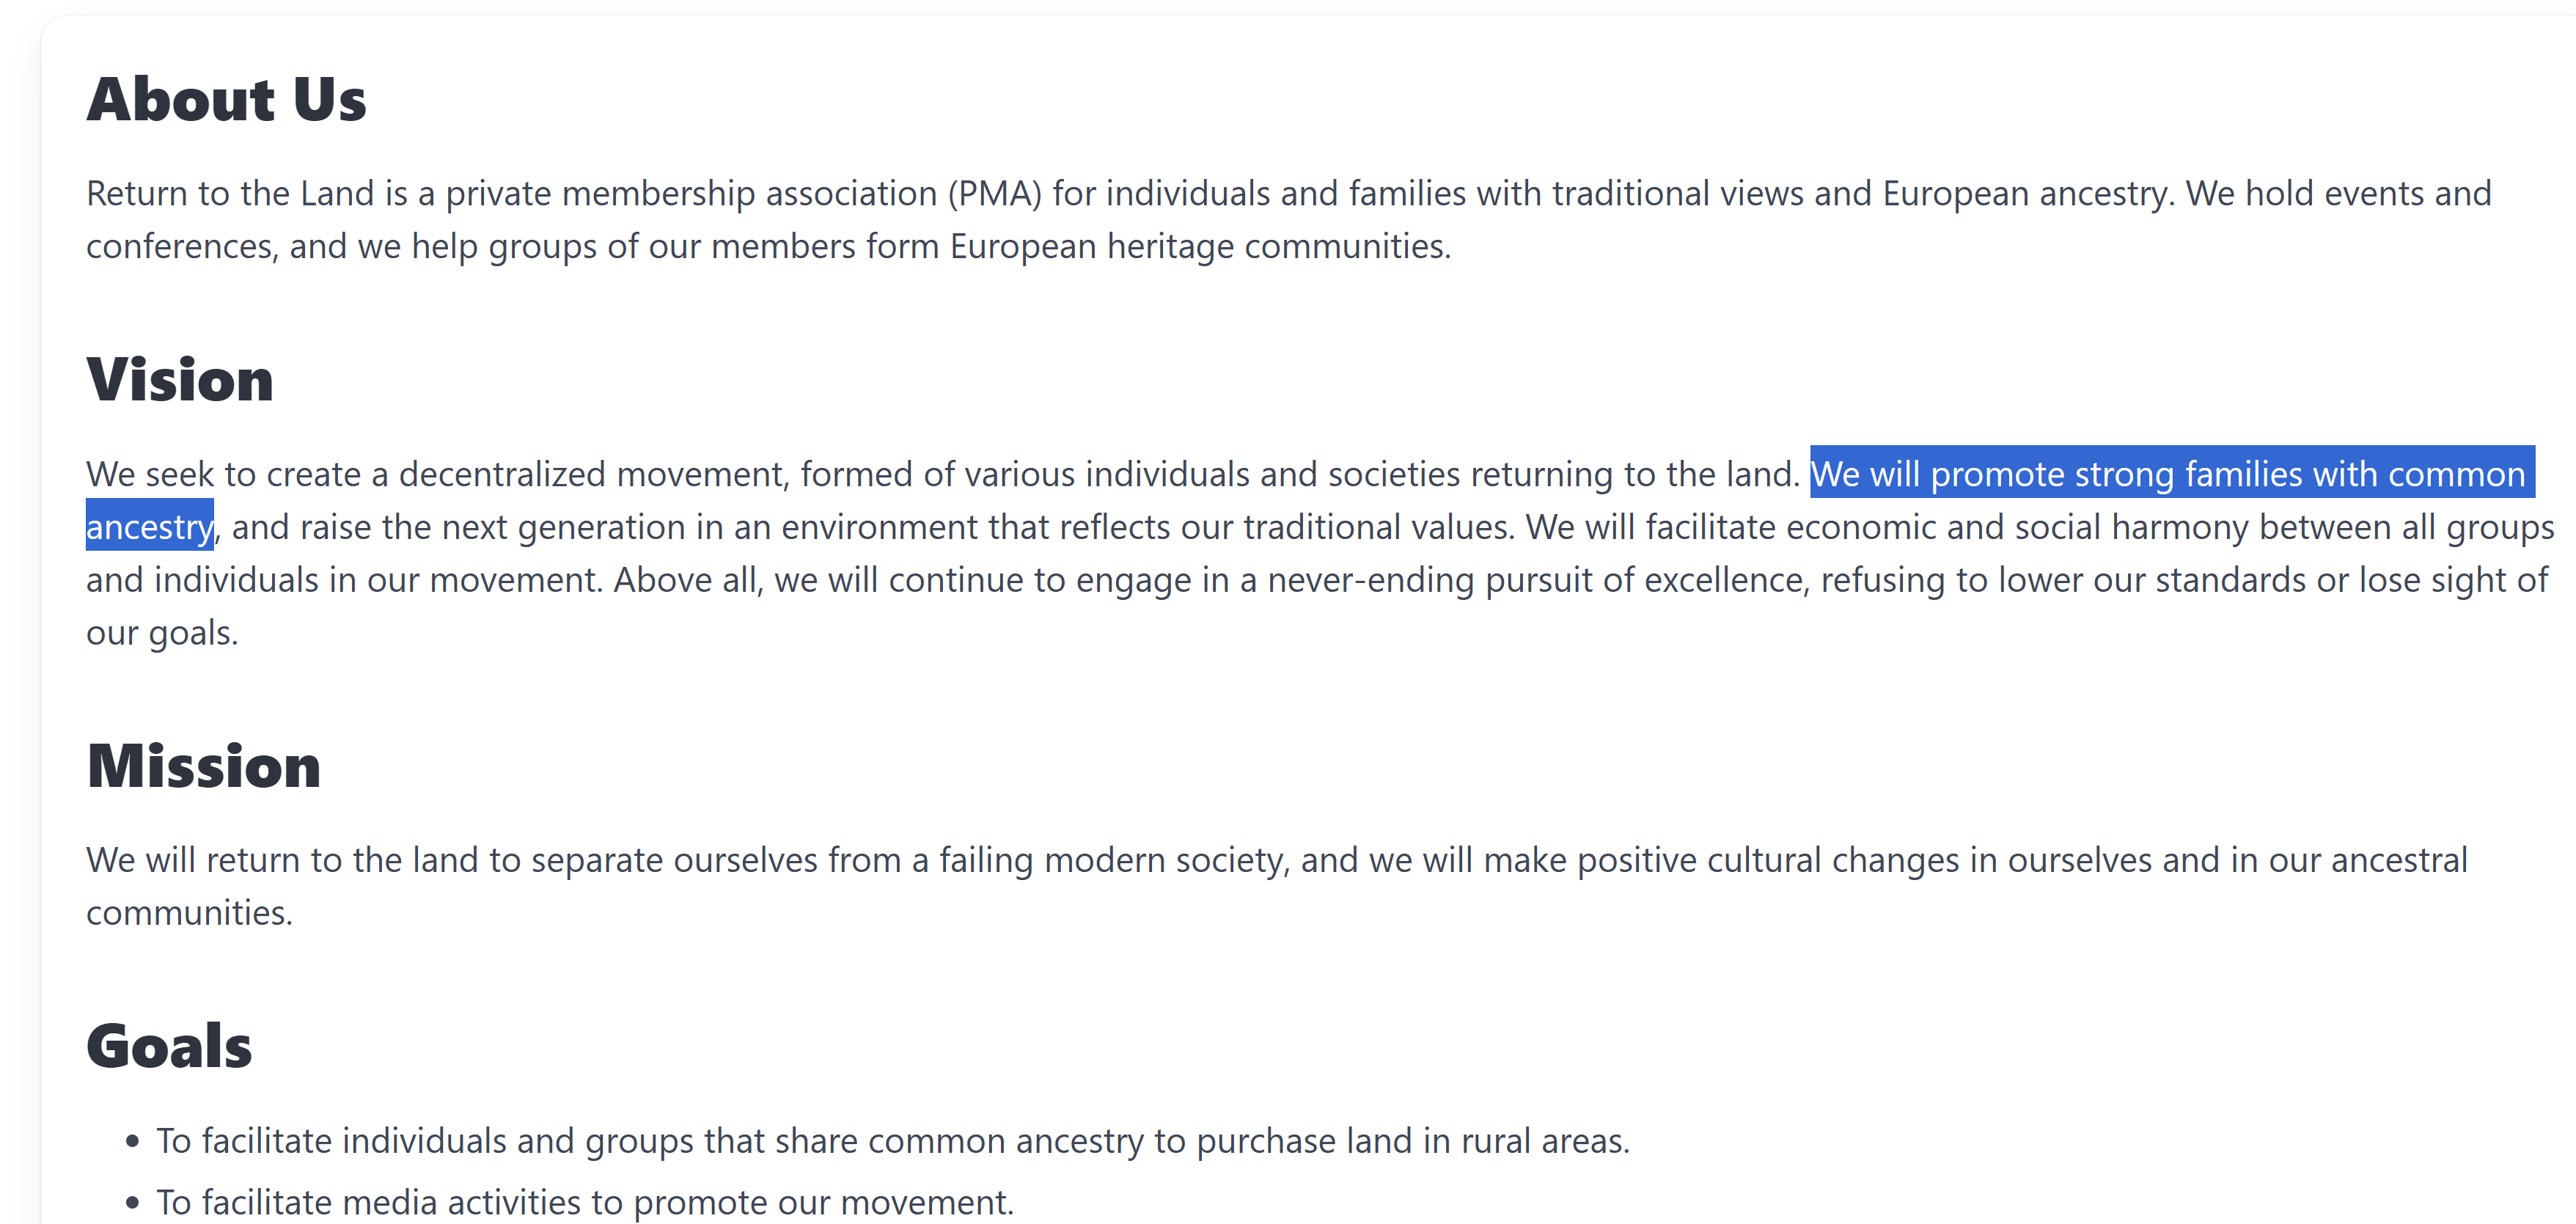This screenshot has height=1224, width=2576.
Task: Click the bullet before 'To facilitate individuals and groups'
Action: click(133, 1141)
